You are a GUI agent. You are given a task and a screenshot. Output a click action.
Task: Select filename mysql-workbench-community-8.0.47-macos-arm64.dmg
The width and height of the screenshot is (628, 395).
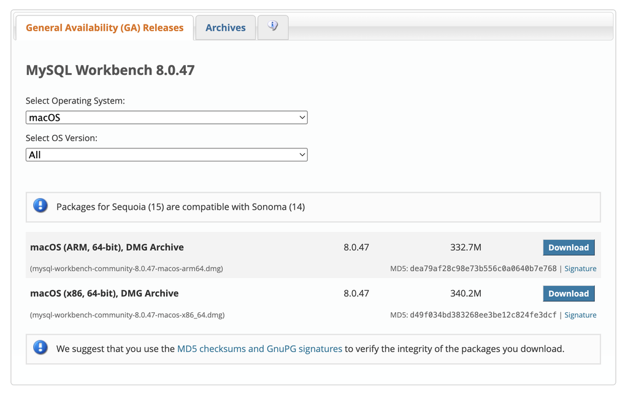(x=126, y=269)
